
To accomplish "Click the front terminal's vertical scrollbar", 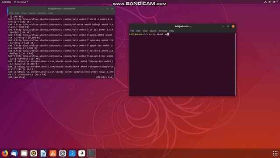I will pyautogui.click(x=235, y=64).
